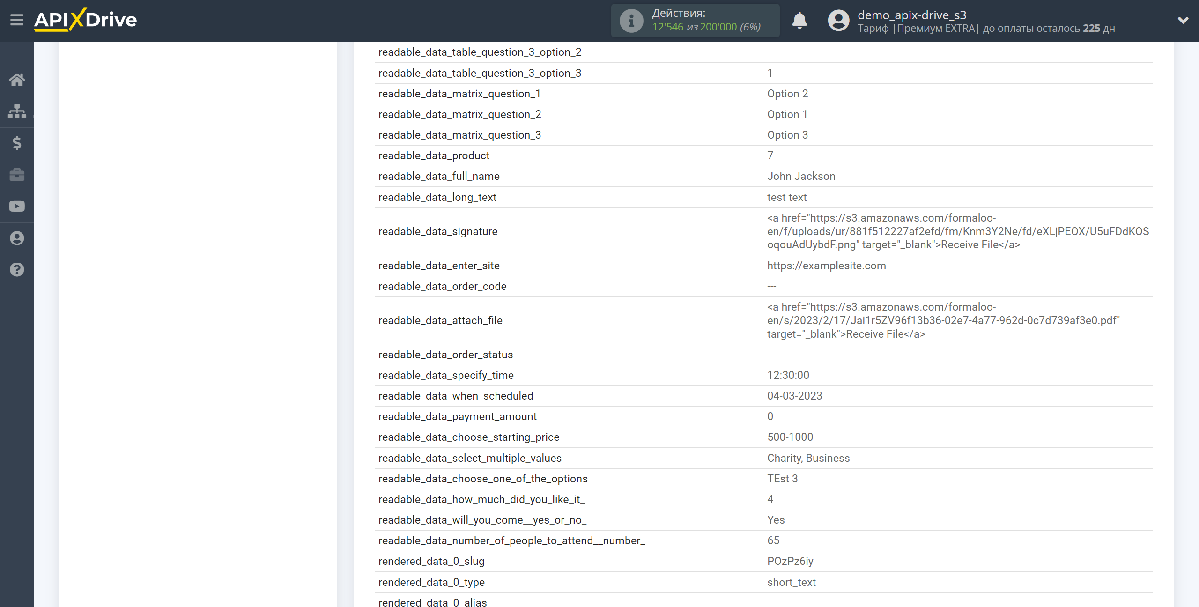Open the home dashboard icon

pyautogui.click(x=17, y=80)
